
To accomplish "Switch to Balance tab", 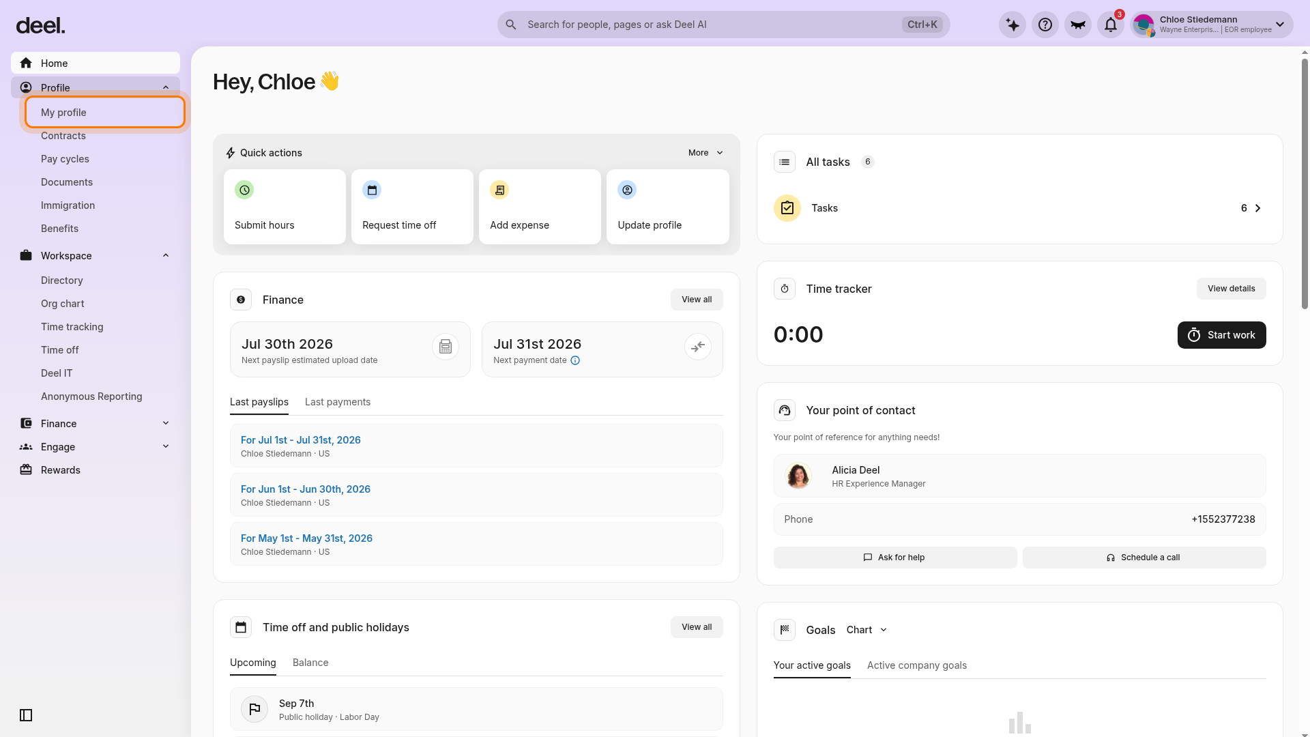I will point(310,663).
